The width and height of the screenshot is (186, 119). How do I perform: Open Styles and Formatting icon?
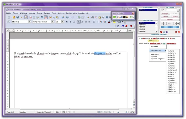(x=9, y=22)
